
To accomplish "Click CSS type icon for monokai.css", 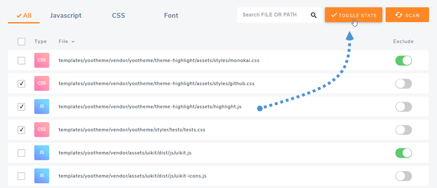I will click(42, 60).
